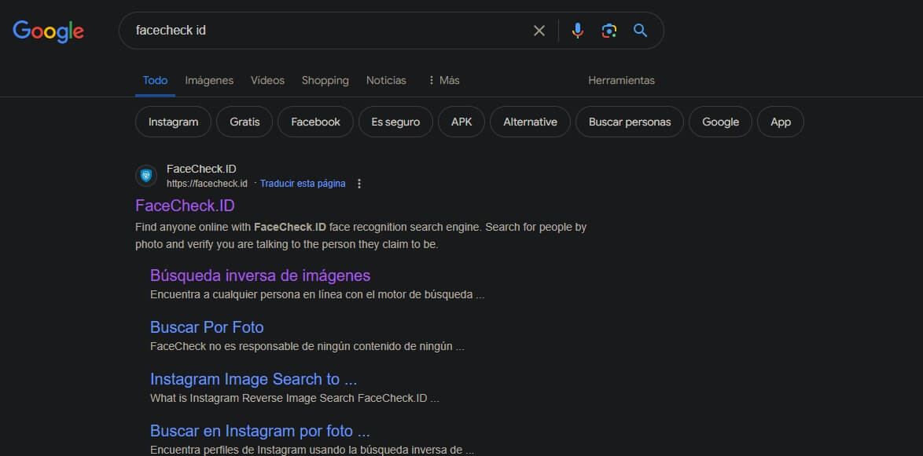This screenshot has width=923, height=456.
Task: Open the 'Buscar Por Foto' sitelink
Action: tap(207, 327)
